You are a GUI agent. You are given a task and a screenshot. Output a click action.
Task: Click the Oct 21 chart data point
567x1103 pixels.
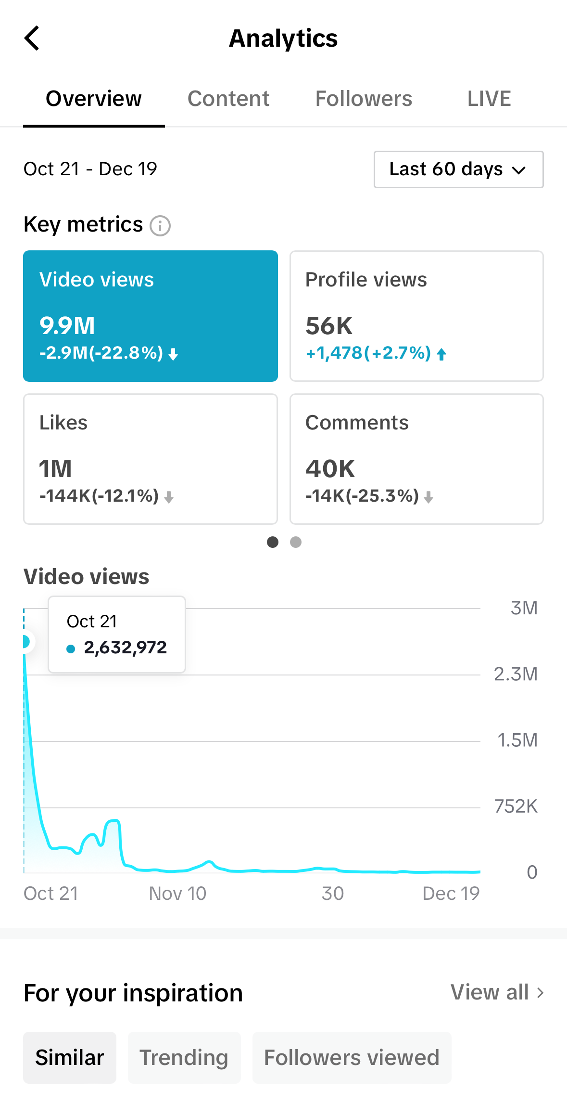(x=25, y=641)
